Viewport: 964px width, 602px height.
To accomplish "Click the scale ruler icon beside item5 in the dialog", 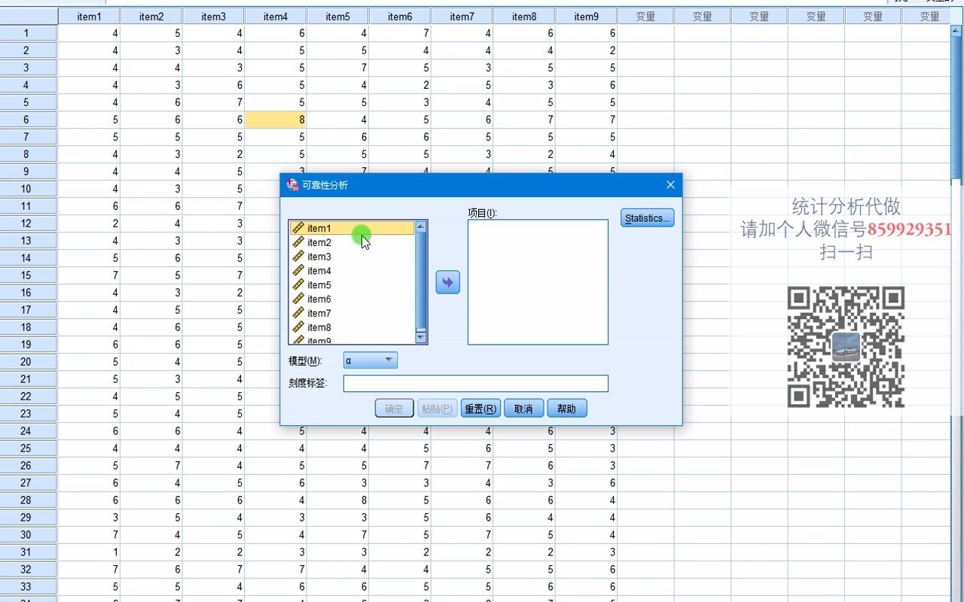I will (x=298, y=285).
